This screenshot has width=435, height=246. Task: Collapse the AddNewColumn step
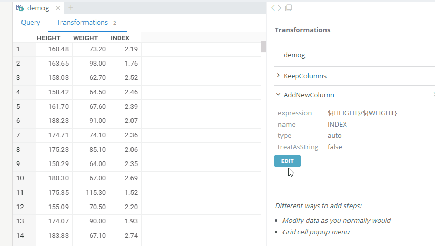coord(278,95)
